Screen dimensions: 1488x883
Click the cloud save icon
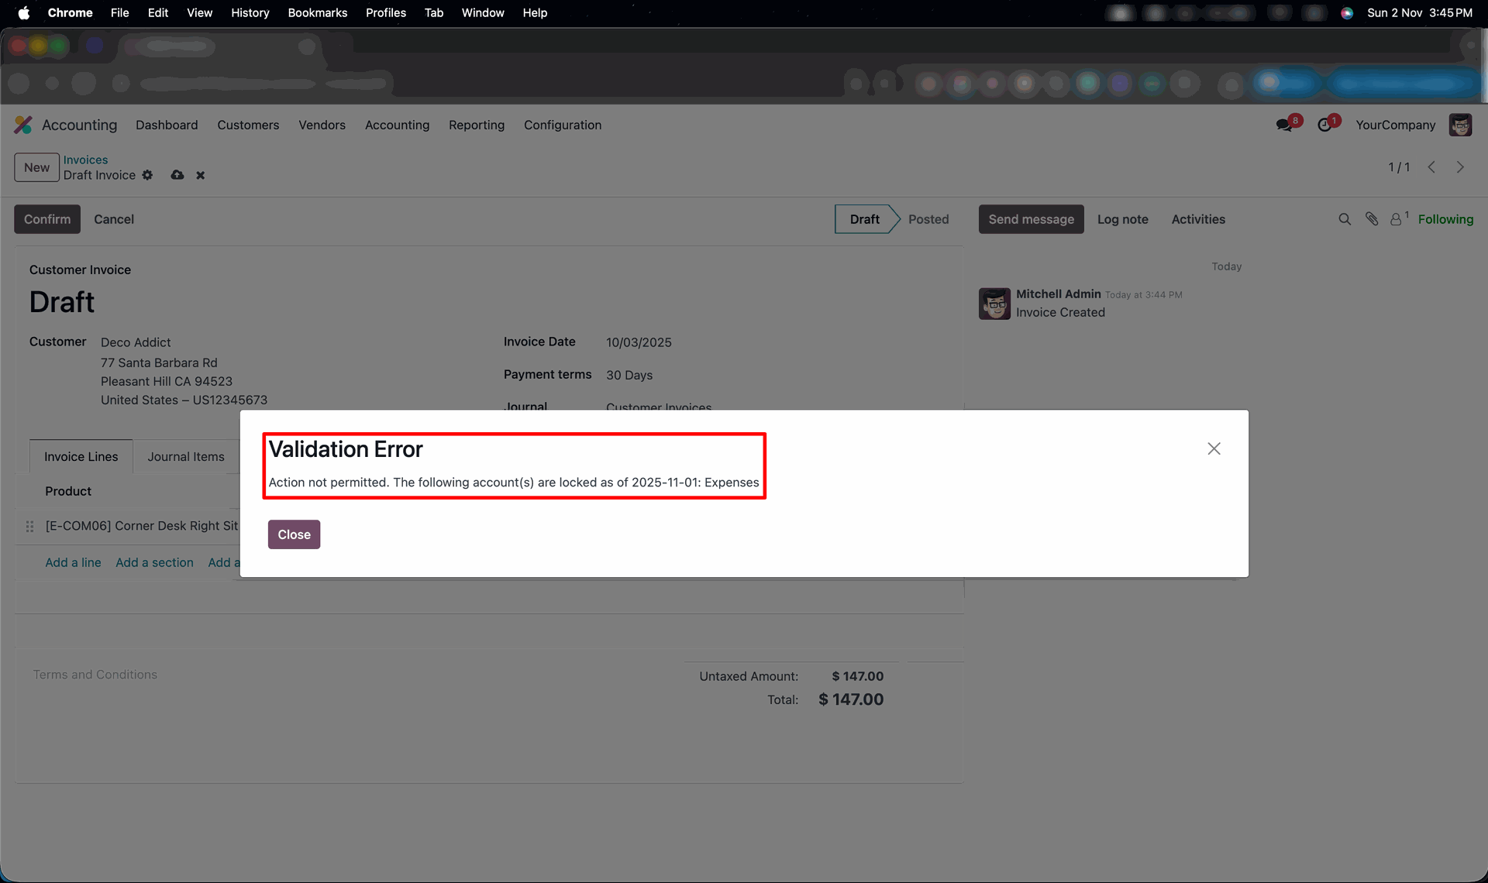point(177,175)
